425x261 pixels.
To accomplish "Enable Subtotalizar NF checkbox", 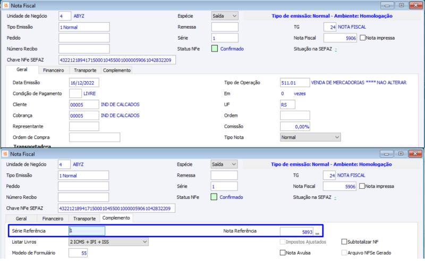I will [x=344, y=242].
